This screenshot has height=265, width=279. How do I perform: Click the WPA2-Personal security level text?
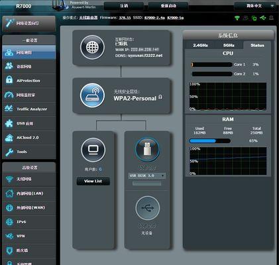coord(135,98)
